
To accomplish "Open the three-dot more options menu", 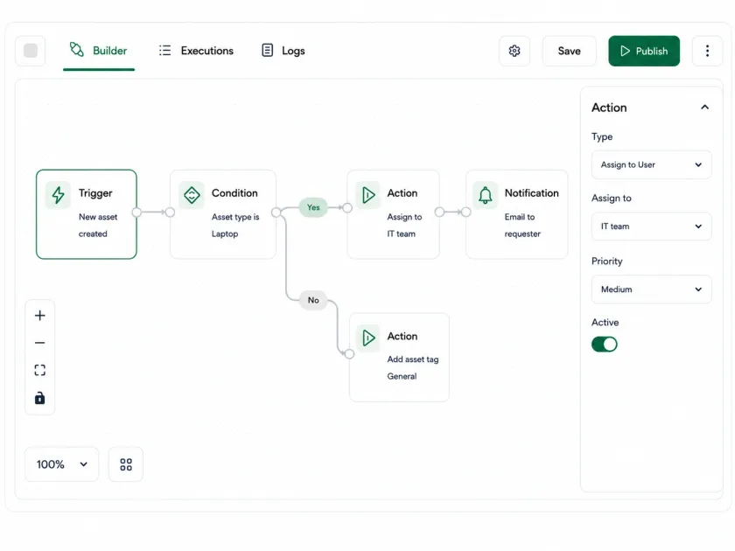I will click(707, 51).
